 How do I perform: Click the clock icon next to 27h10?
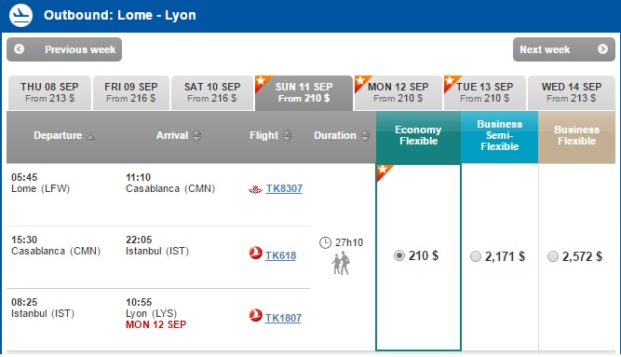point(325,242)
